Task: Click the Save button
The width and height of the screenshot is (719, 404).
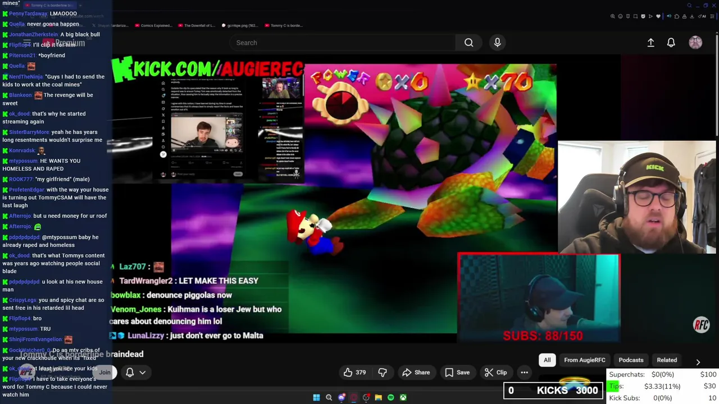Action: pos(457,372)
